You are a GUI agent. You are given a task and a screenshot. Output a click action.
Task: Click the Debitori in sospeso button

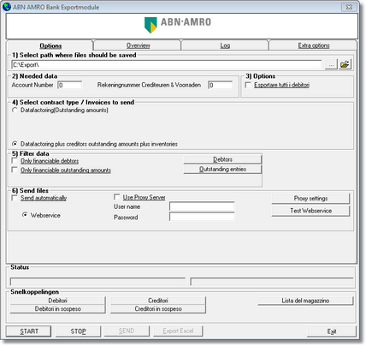57,309
